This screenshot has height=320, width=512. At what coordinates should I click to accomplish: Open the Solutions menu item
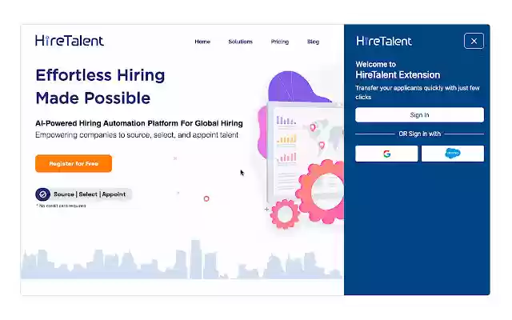pos(240,42)
